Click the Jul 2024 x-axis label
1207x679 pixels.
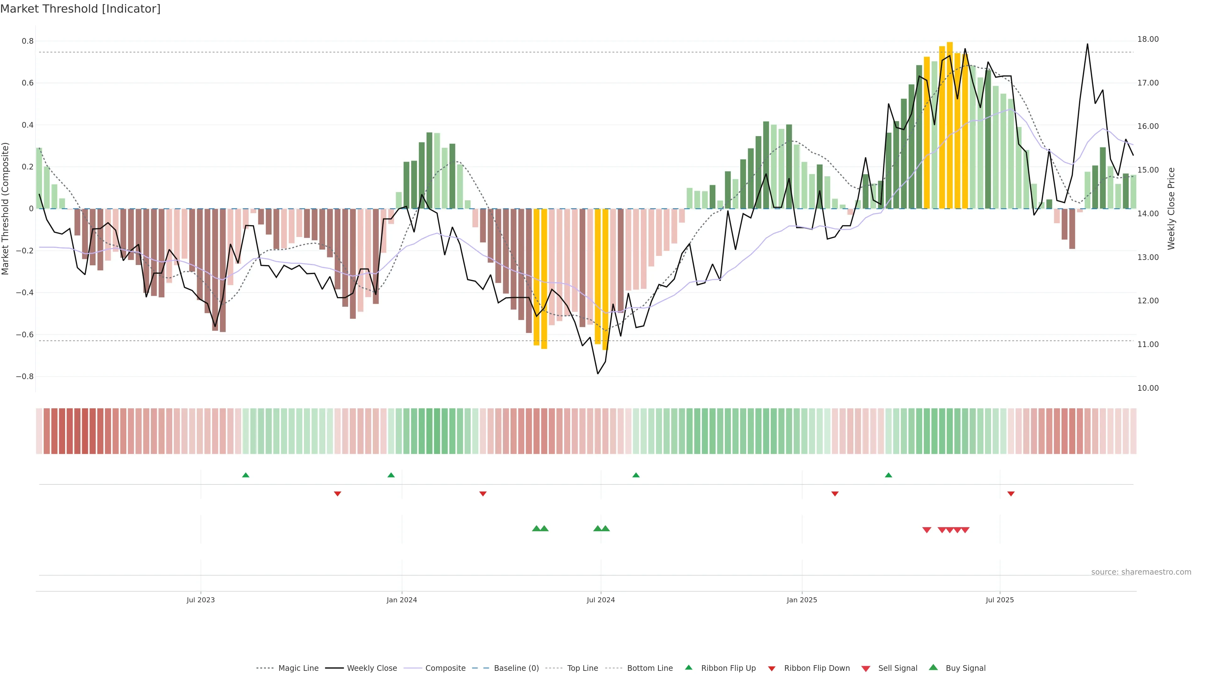(x=601, y=600)
